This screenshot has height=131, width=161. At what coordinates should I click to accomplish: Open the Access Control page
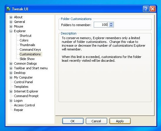(24, 105)
